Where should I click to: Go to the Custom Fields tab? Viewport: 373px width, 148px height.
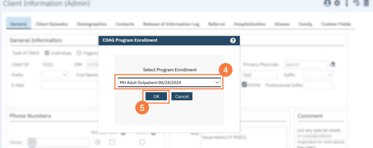pyautogui.click(x=336, y=24)
